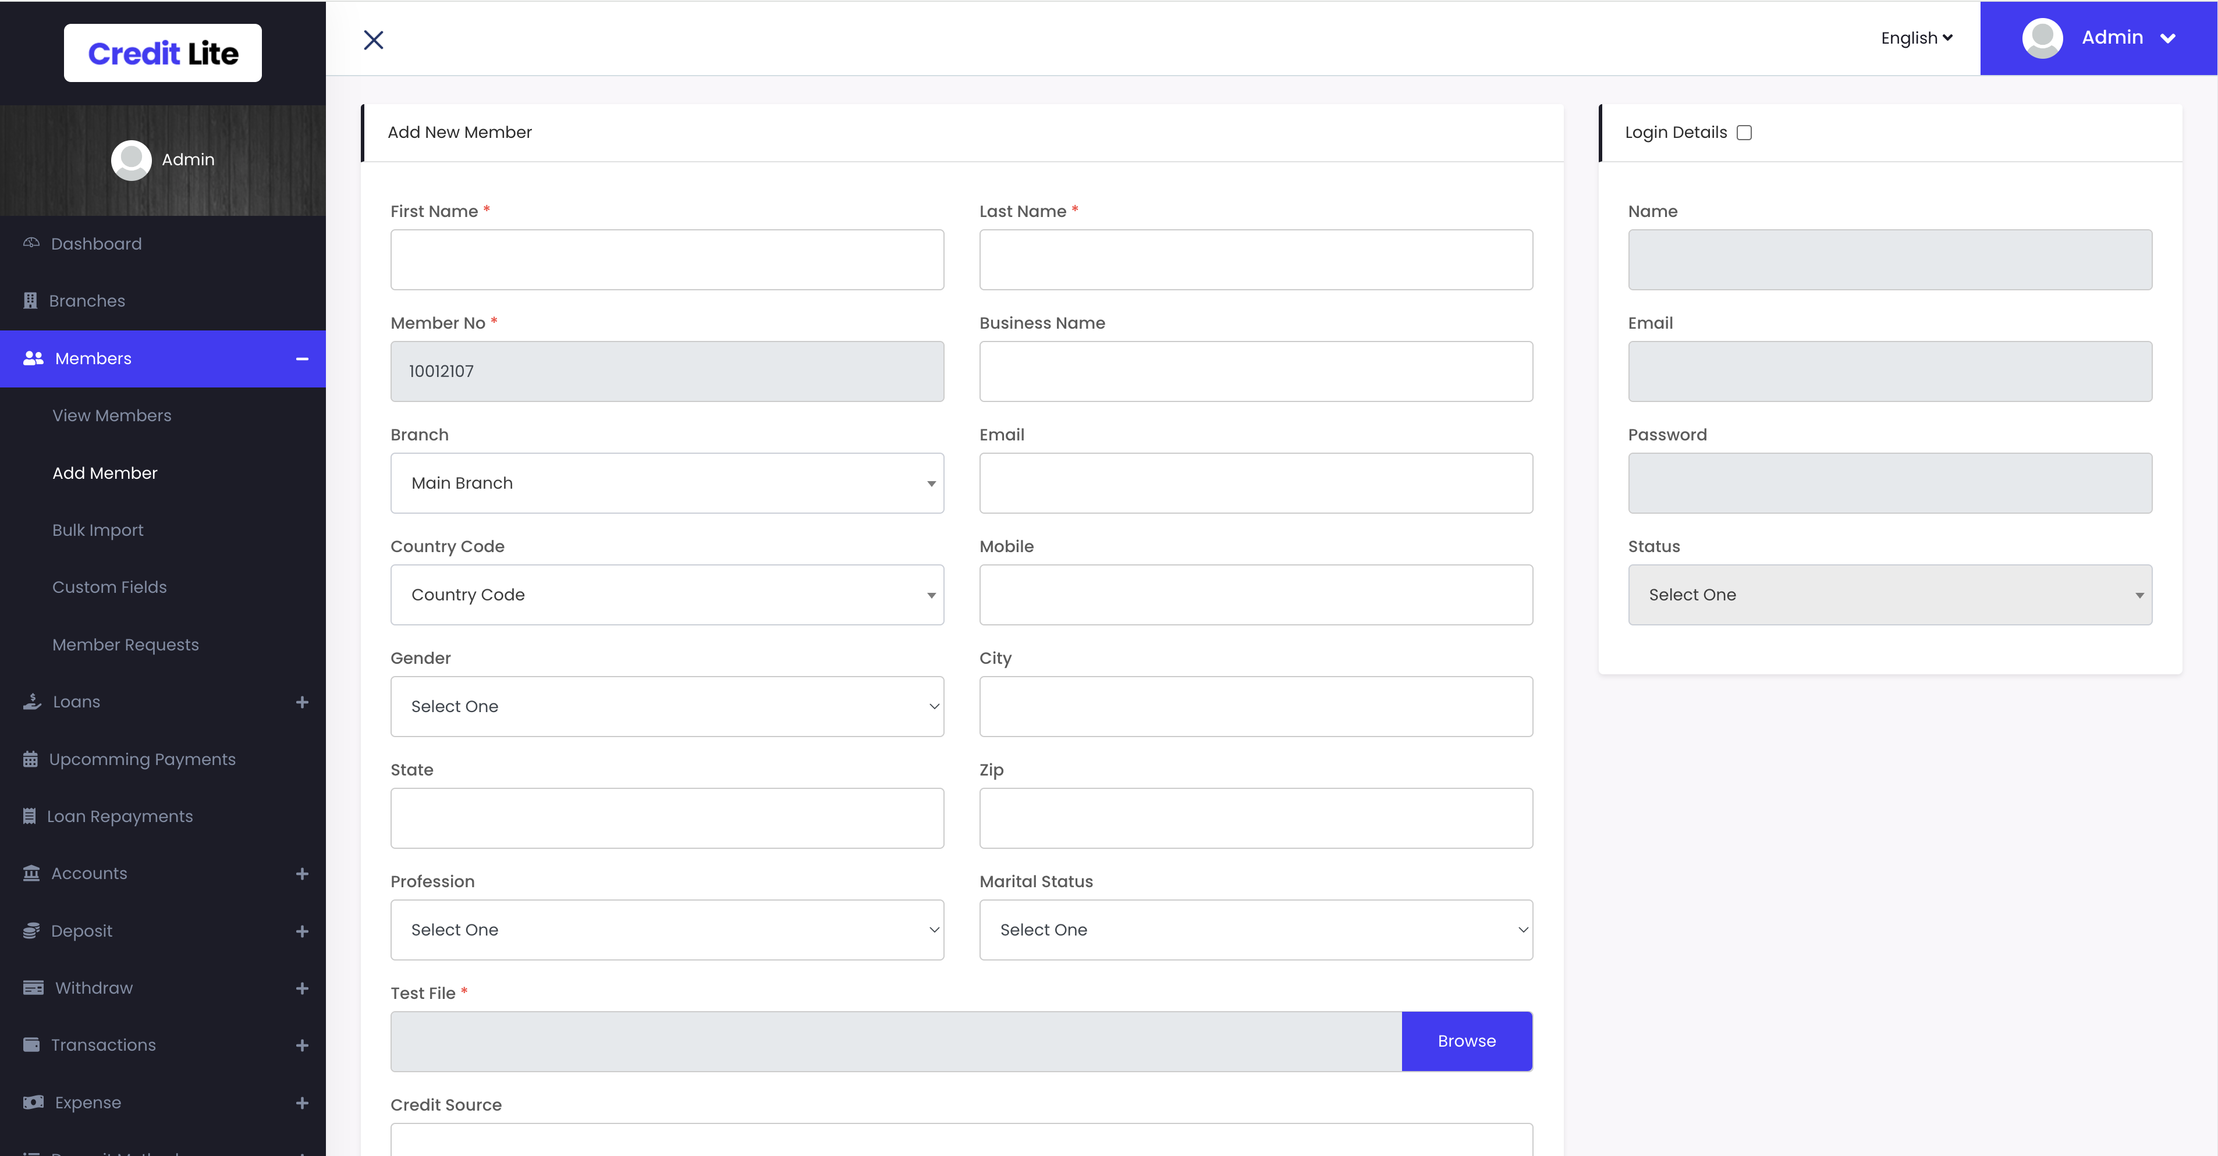
Task: Click the Loan Repayments receipt icon
Action: pos(29,816)
